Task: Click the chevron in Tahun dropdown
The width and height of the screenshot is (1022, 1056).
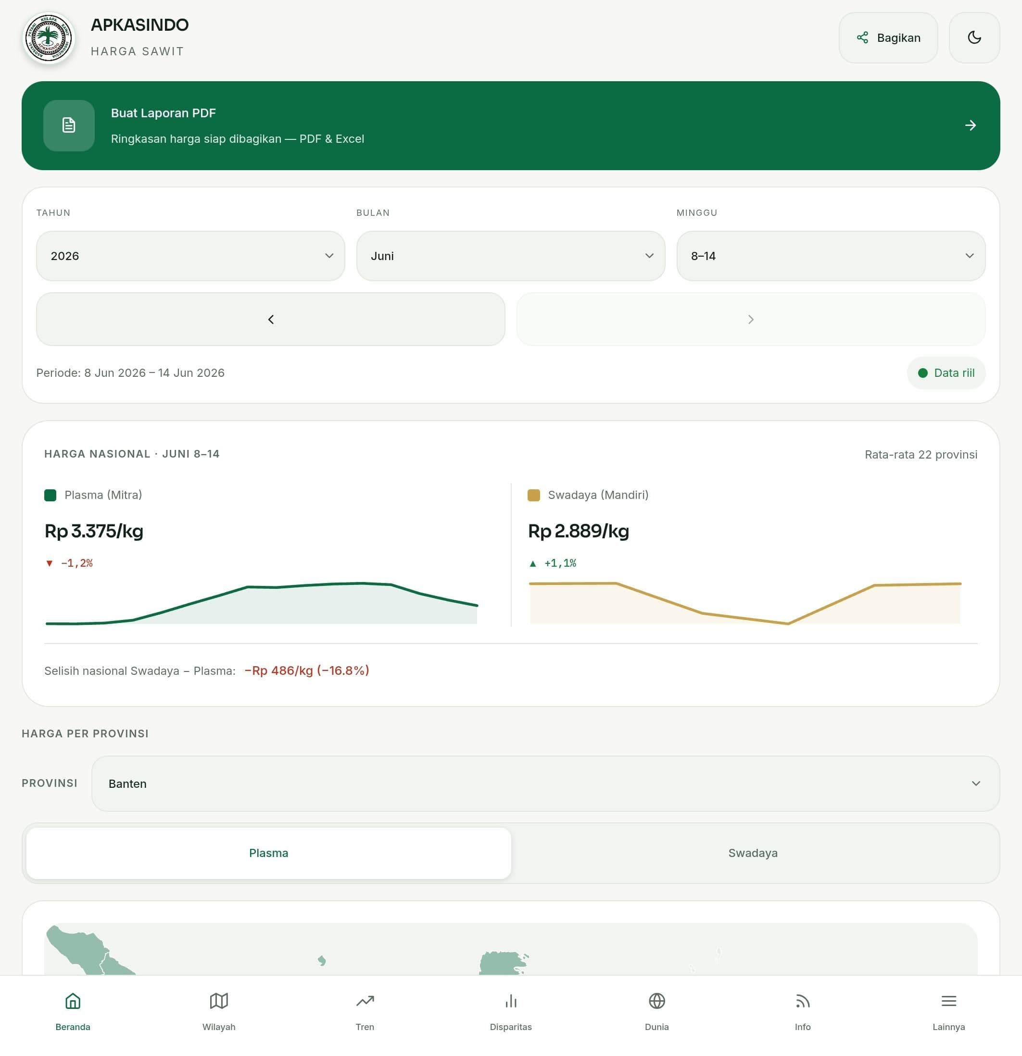Action: tap(329, 256)
